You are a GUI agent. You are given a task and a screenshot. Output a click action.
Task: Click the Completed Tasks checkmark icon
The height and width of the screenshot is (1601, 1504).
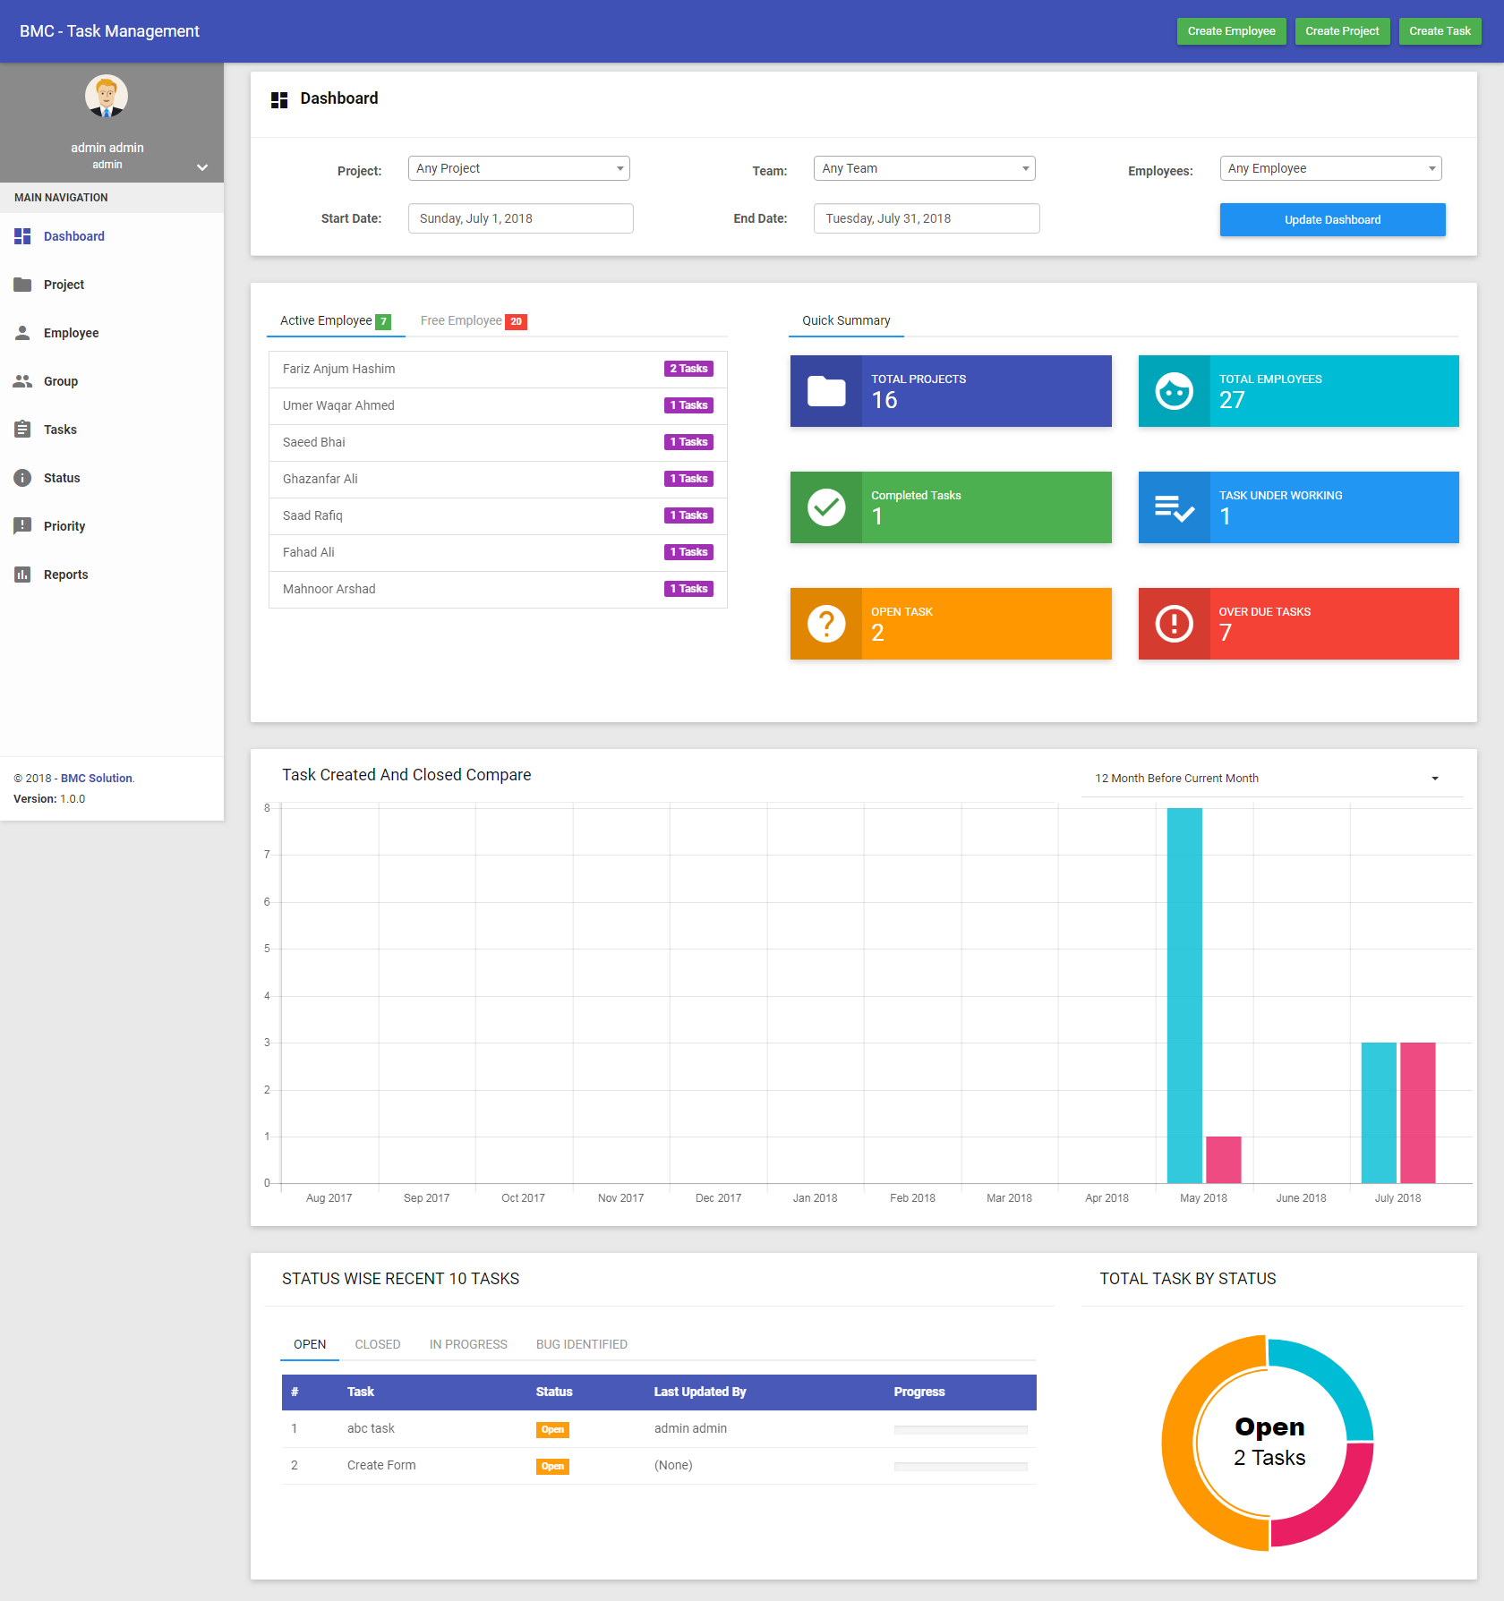[x=825, y=507]
